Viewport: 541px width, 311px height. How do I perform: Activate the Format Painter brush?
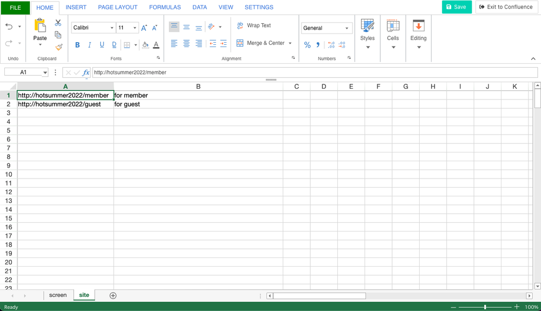[59, 47]
